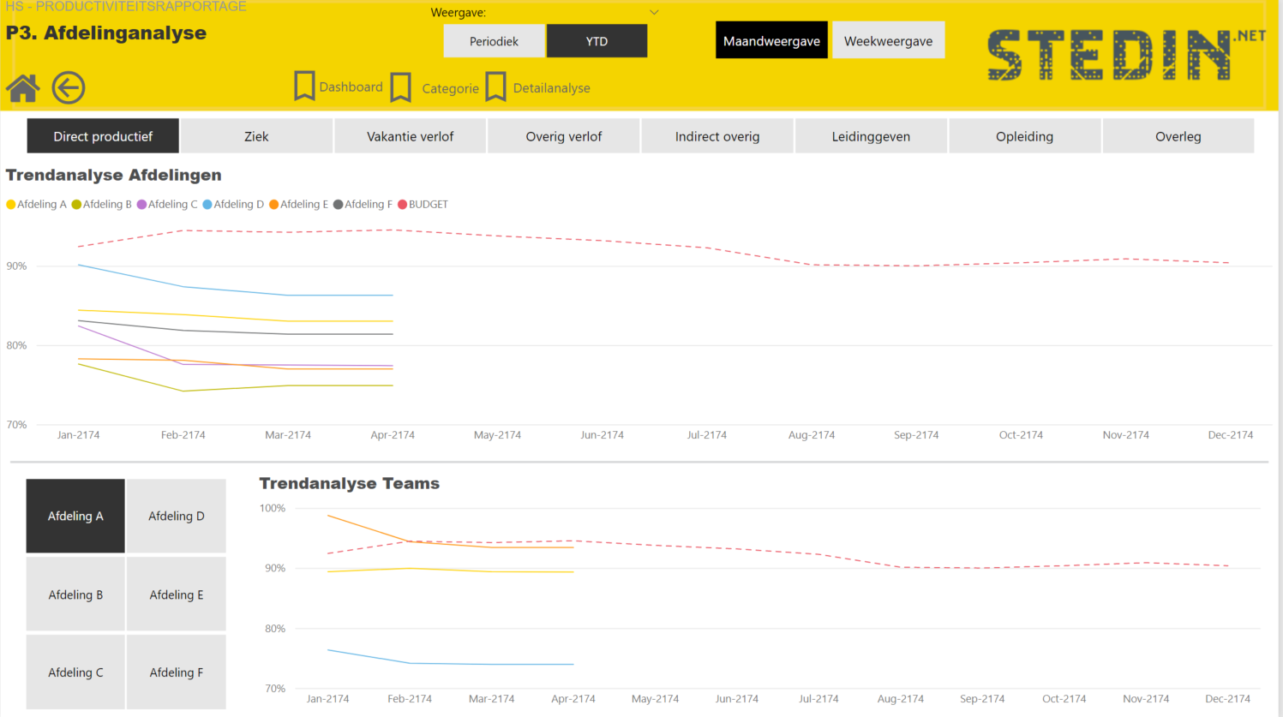Click Feb-2174 on the Teams axis
1283x717 pixels.
tap(410, 699)
